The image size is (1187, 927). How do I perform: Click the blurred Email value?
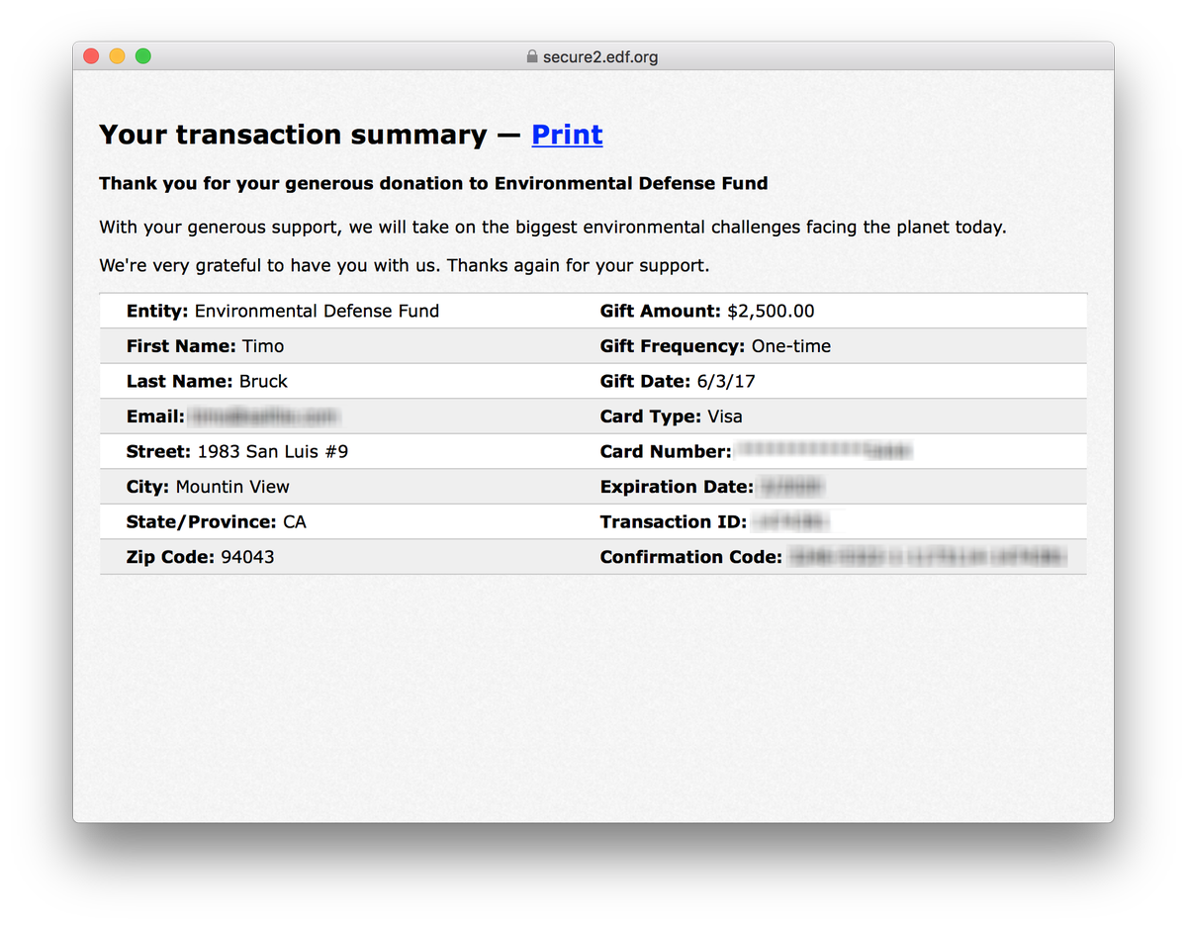coord(263,417)
